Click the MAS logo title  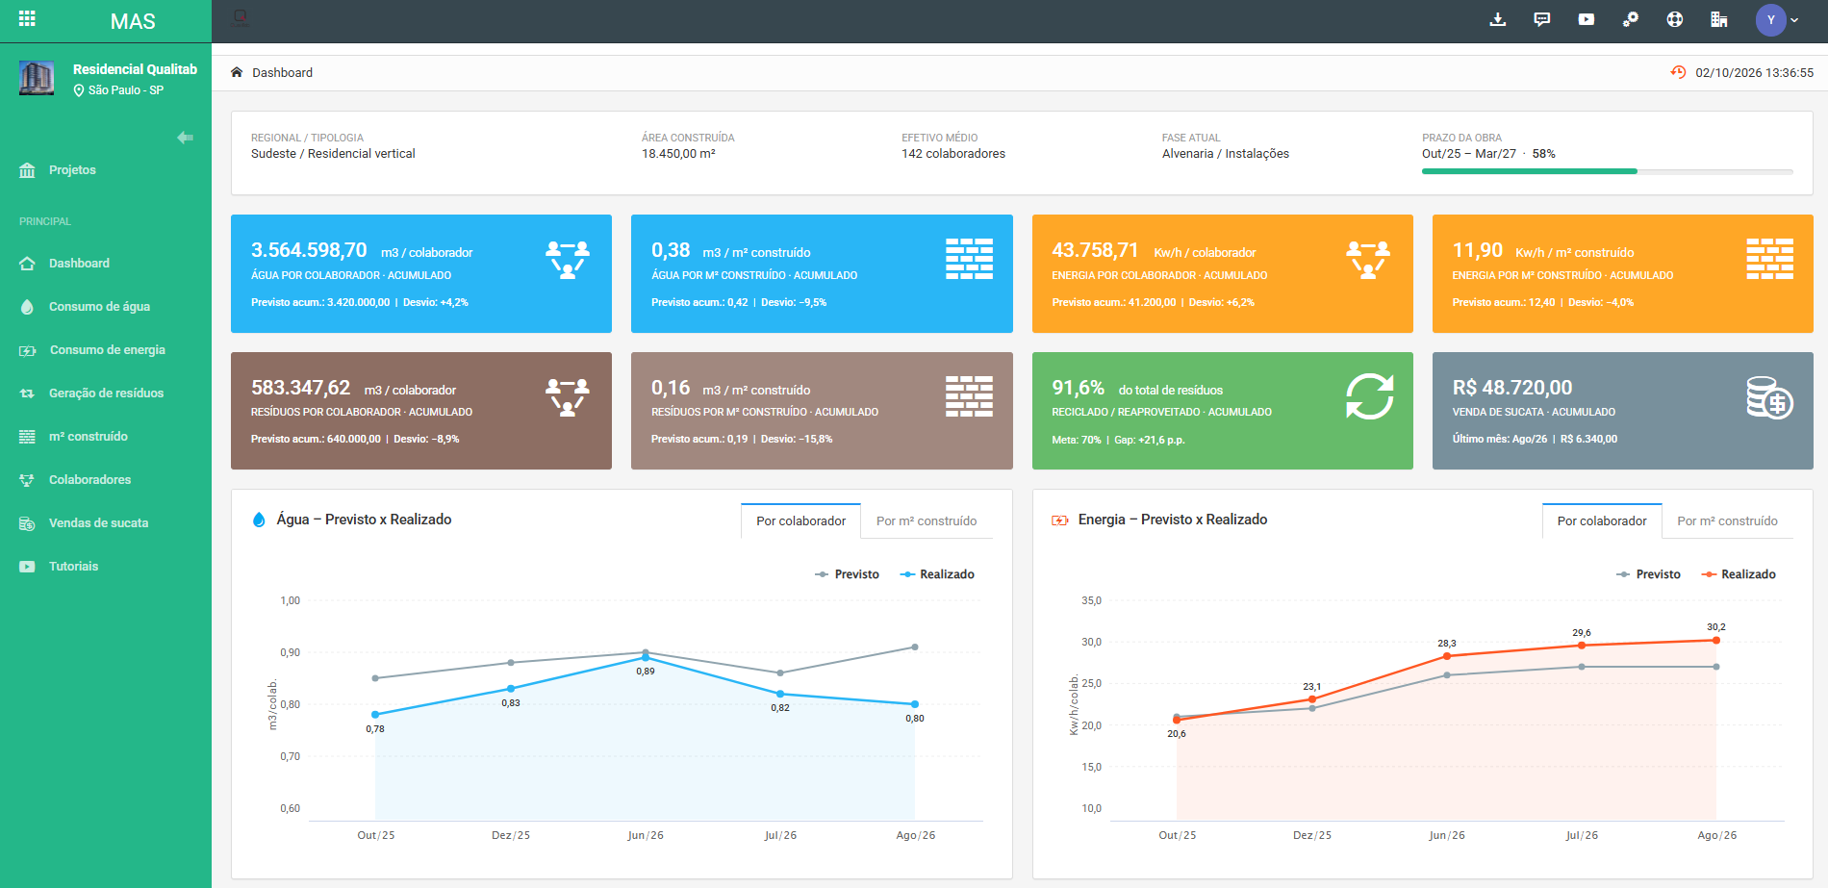coord(133,21)
